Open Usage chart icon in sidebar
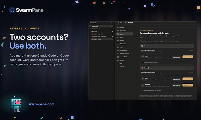The width and height of the screenshot is (201, 120). [118, 47]
